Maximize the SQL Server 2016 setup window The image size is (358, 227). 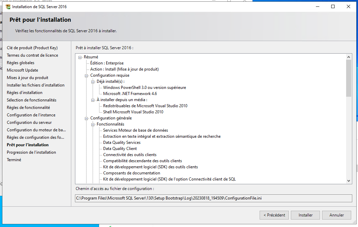click(x=333, y=7)
